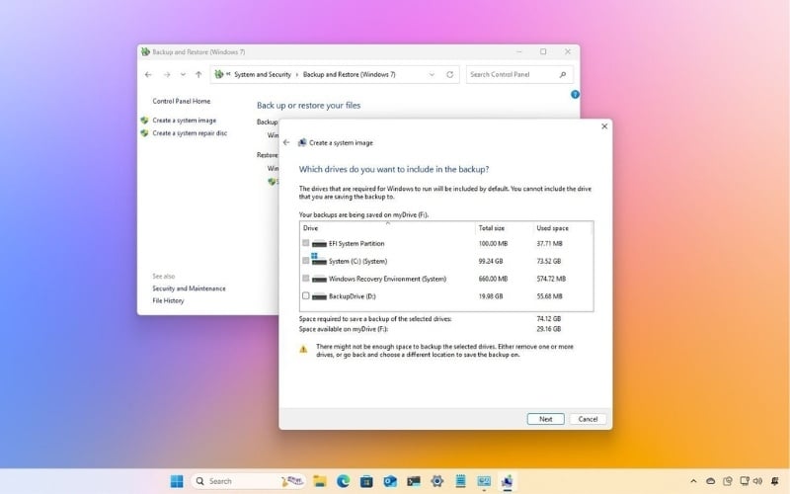The height and width of the screenshot is (494, 790).
Task: Open File History link
Action: [168, 300]
